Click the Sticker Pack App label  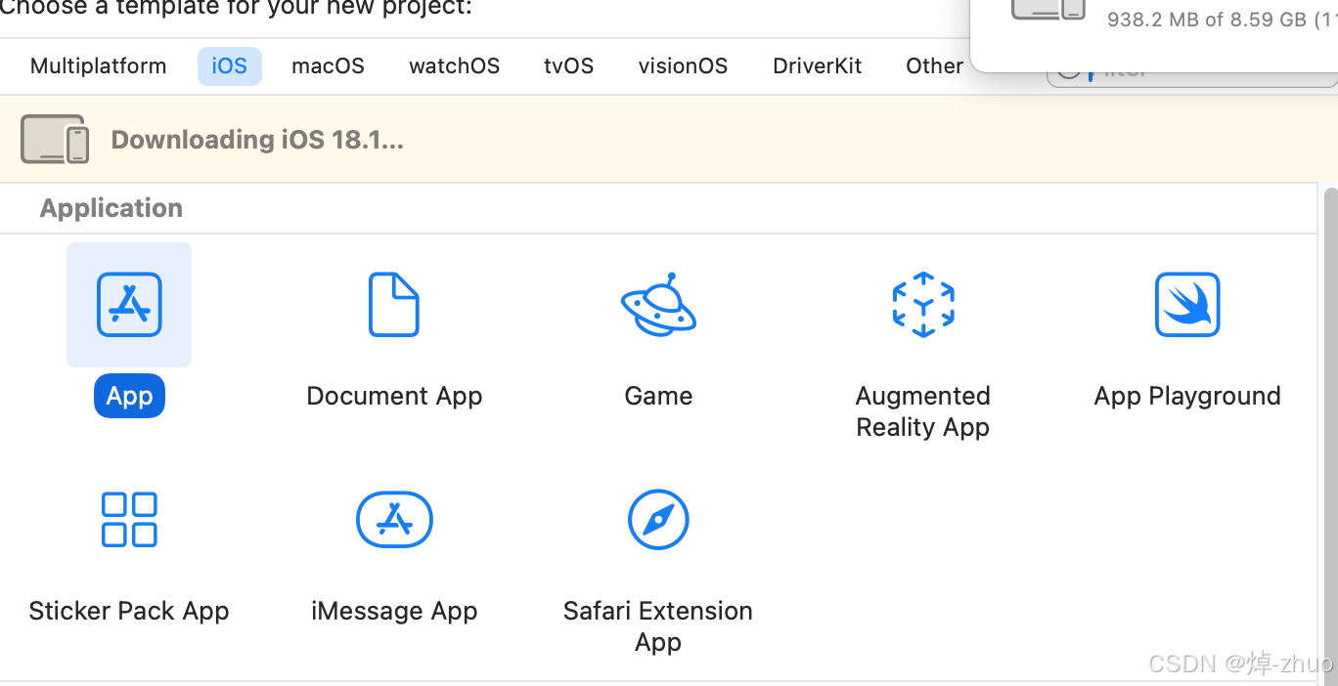tap(129, 611)
